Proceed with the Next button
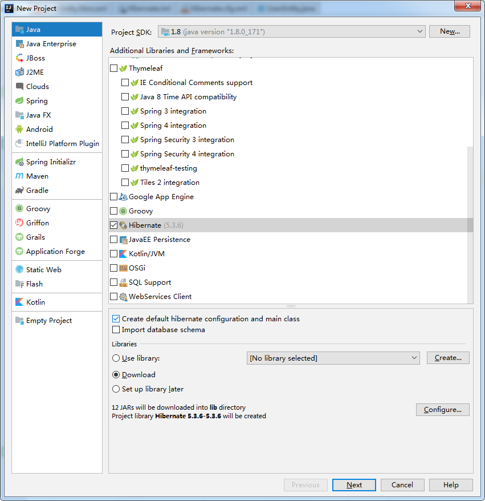Screen dimensions: 485x501 [x=354, y=484]
